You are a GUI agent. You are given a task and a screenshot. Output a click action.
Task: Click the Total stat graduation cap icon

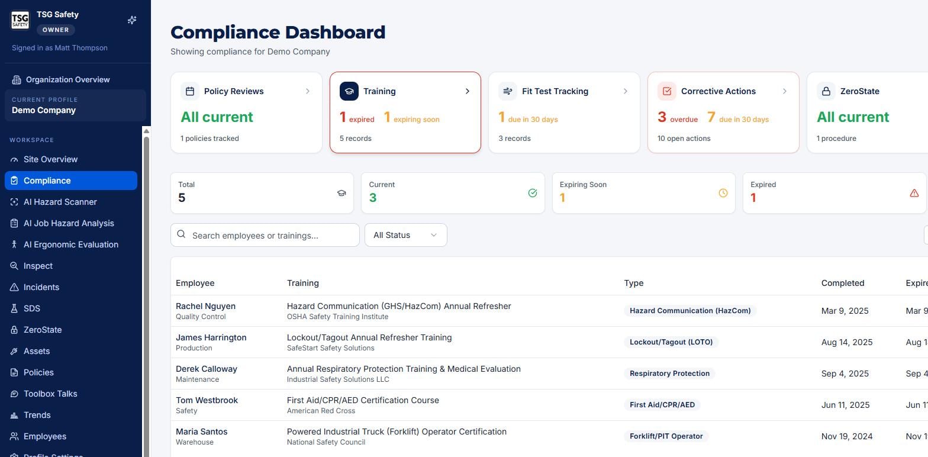341,193
